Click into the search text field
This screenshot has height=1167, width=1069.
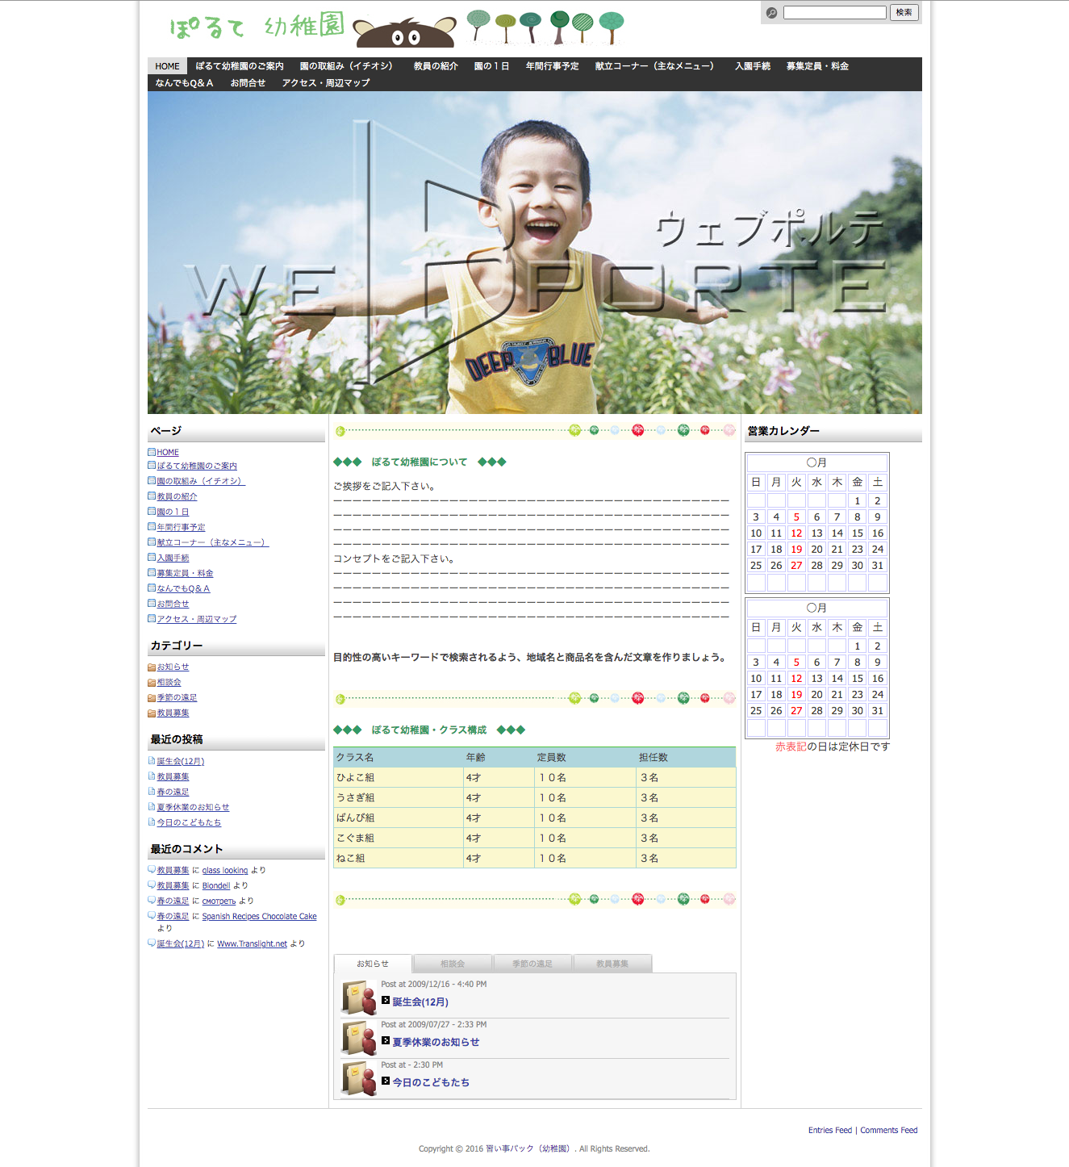point(834,13)
